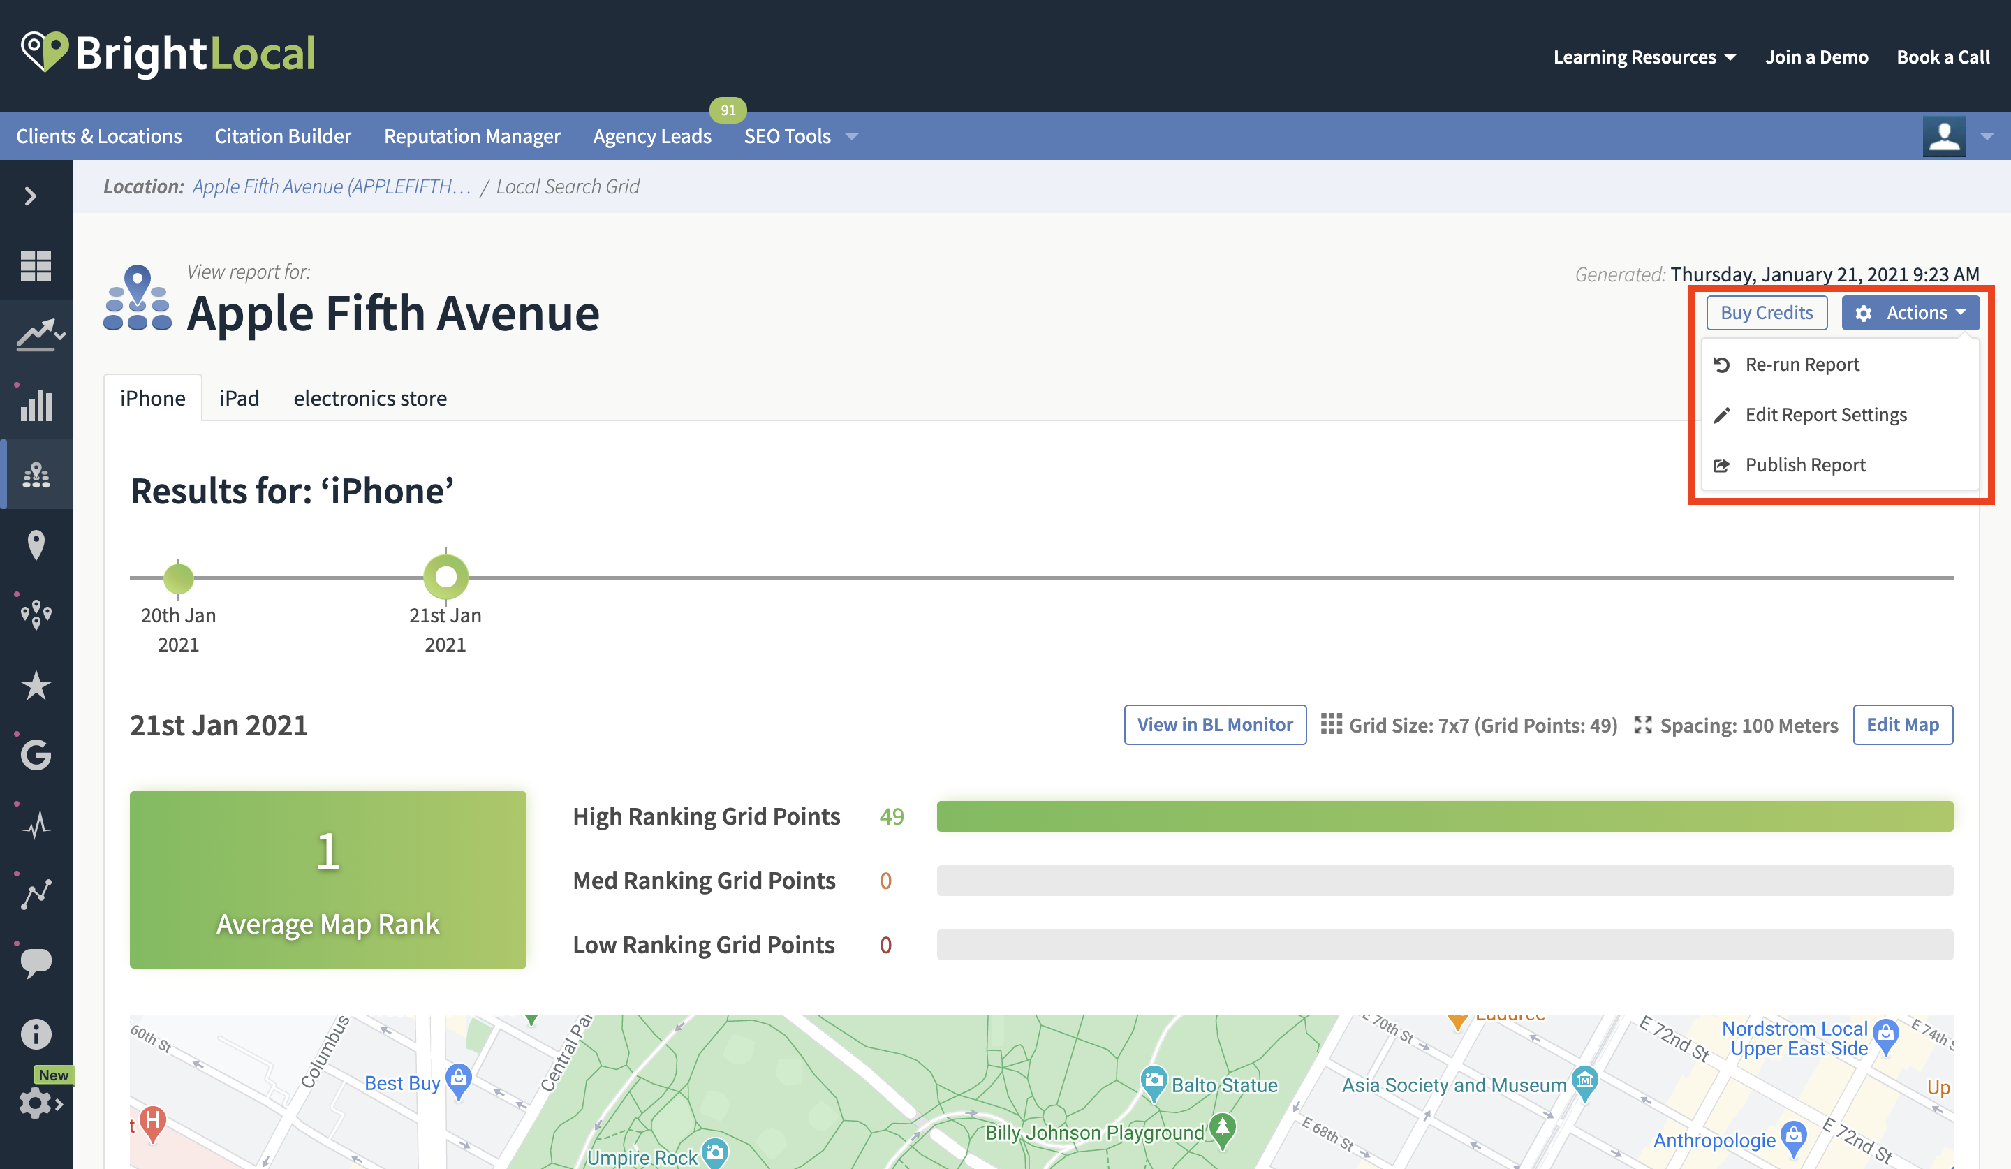Click Book a Call link
Image resolution: width=2011 pixels, height=1169 pixels.
pyautogui.click(x=1943, y=57)
